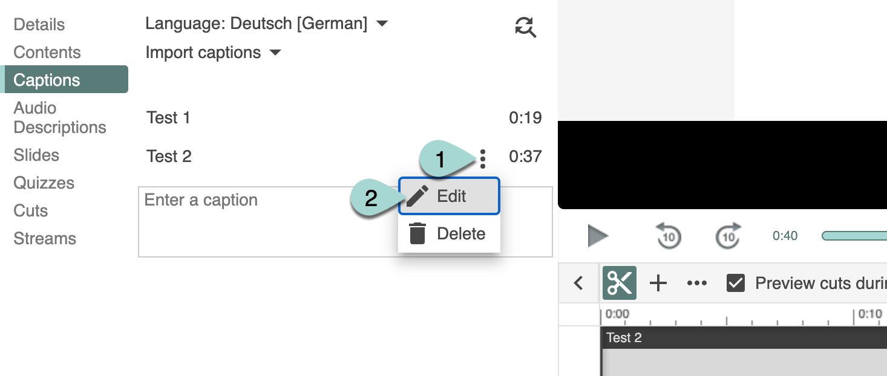Image resolution: width=887 pixels, height=376 pixels.
Task: Select the scissors cut tool
Action: pyautogui.click(x=619, y=283)
